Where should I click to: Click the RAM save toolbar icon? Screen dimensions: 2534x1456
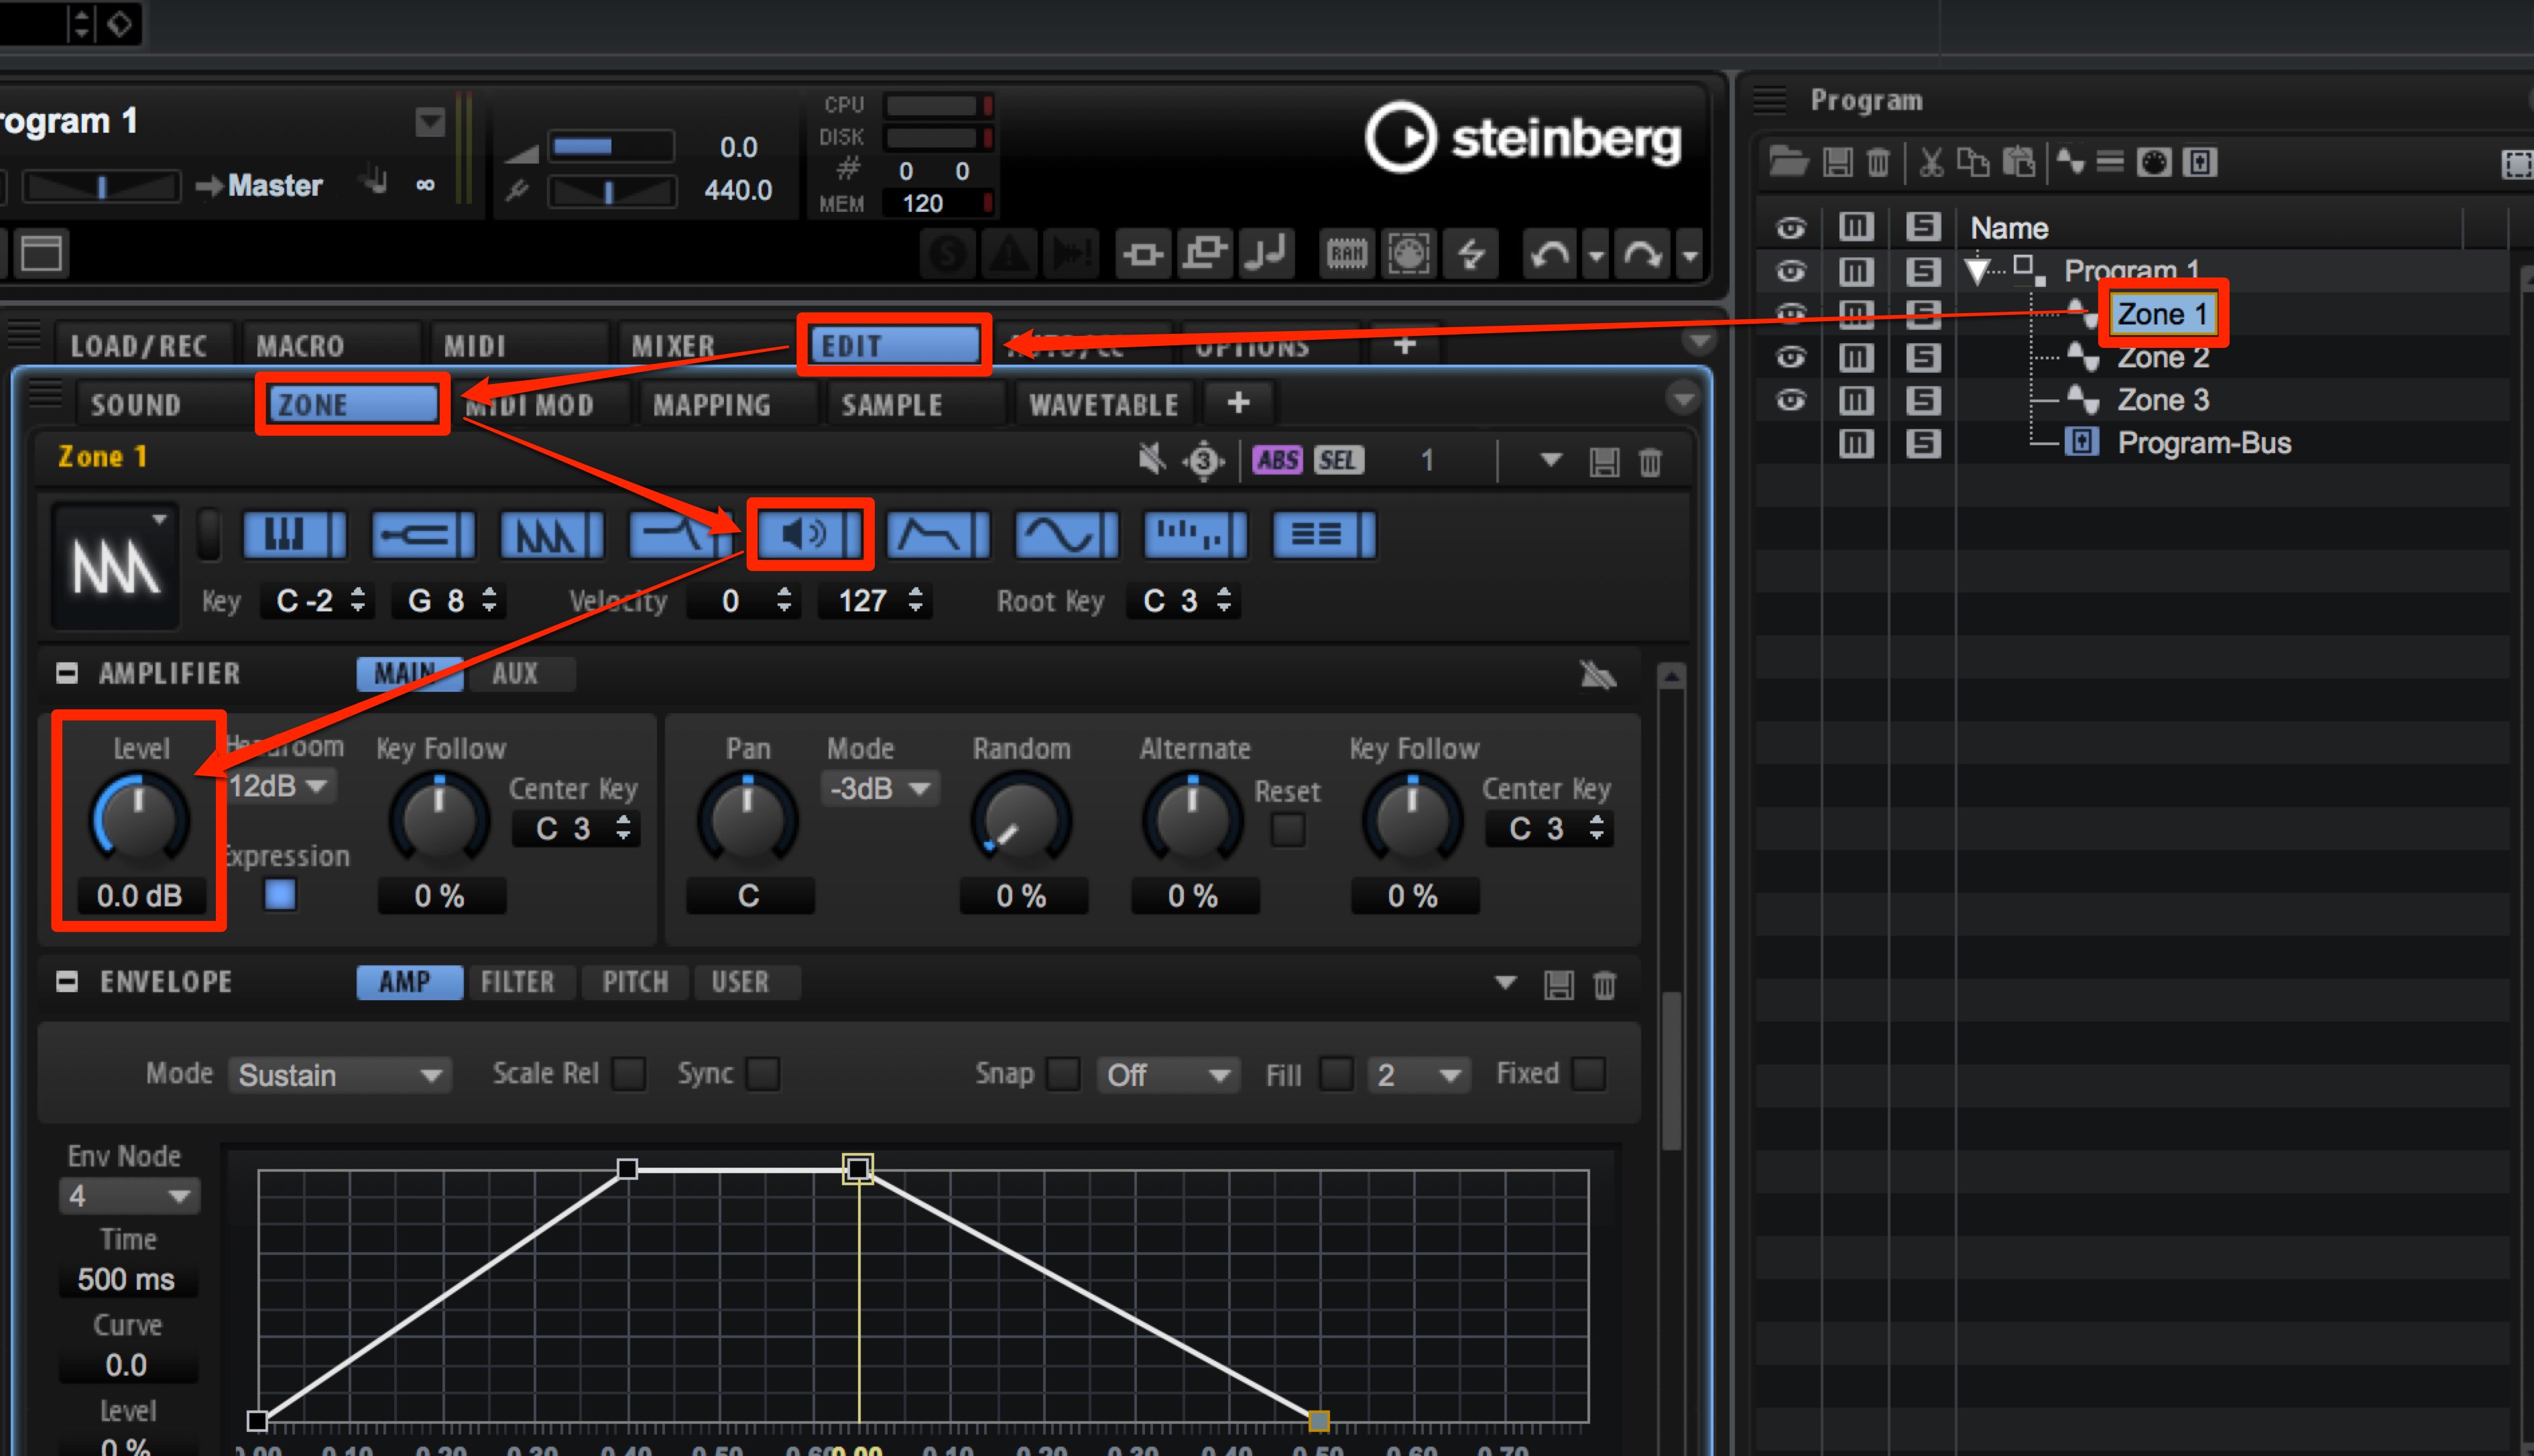pos(1347,254)
